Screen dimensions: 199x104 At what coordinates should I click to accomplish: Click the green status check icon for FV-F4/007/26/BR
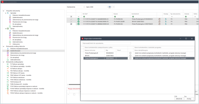[x=79, y=21]
